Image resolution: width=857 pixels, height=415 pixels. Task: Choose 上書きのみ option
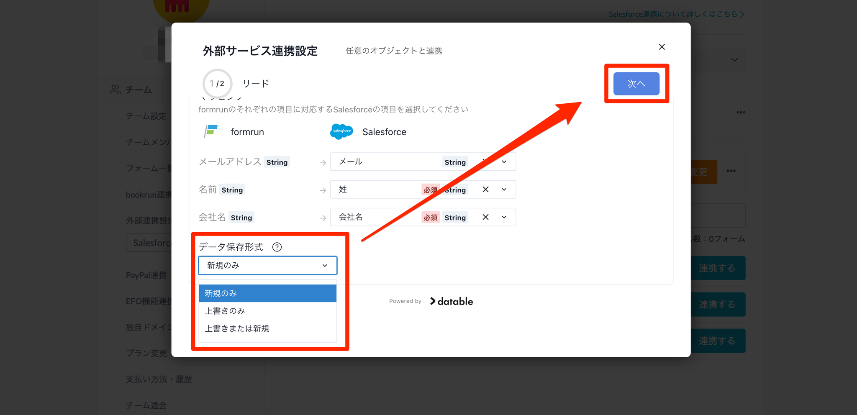pos(268,311)
